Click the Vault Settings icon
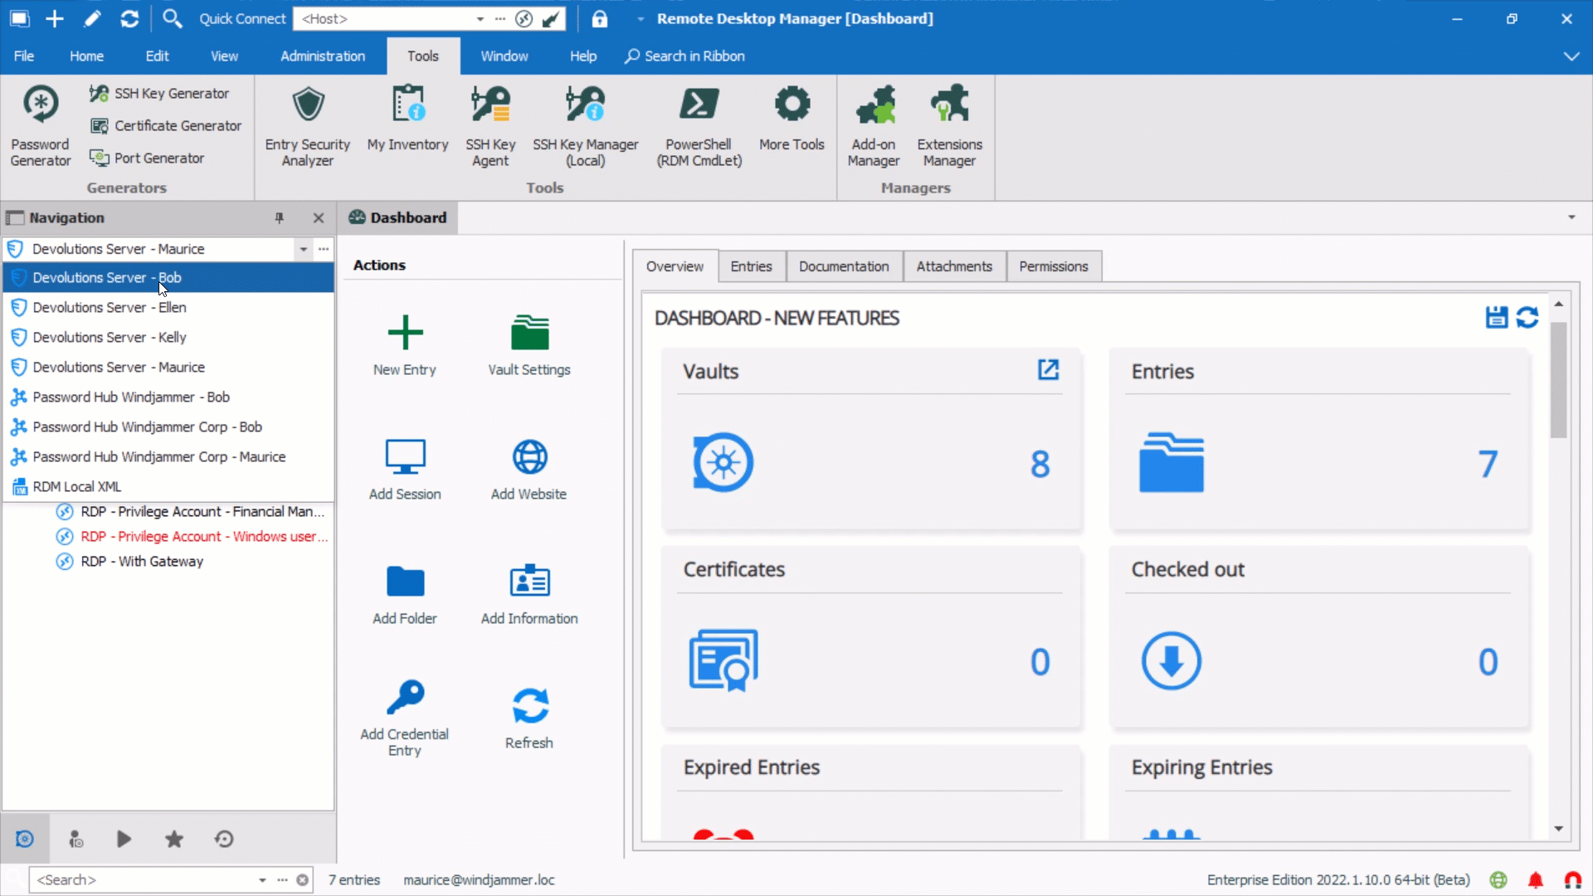 click(x=529, y=334)
